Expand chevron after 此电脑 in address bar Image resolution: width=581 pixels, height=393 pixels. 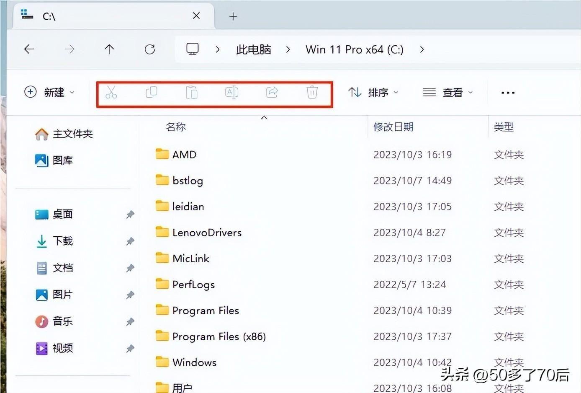(288, 49)
